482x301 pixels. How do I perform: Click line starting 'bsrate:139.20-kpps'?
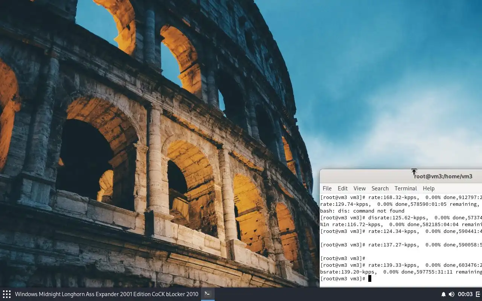point(401,272)
